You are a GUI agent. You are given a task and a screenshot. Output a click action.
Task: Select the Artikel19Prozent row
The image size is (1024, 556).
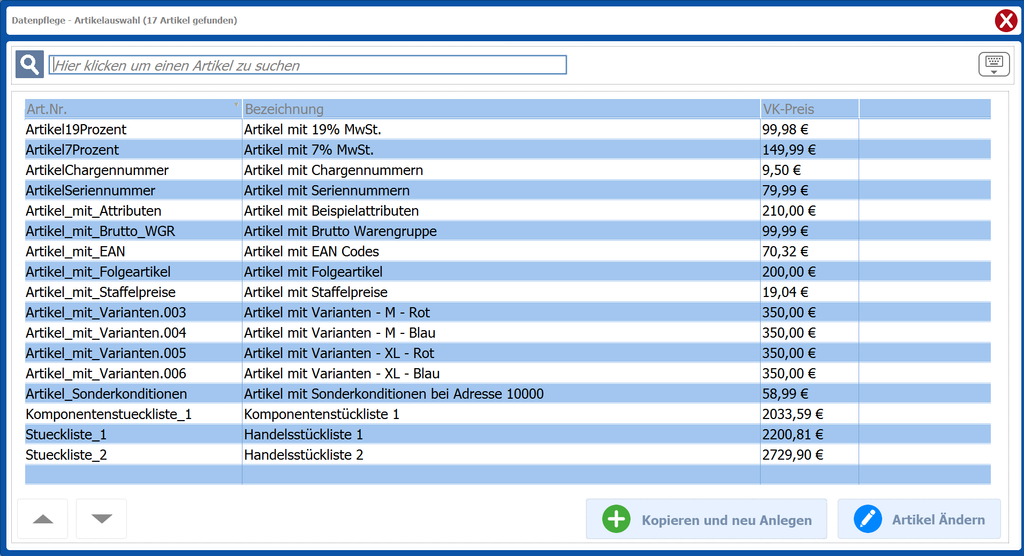[x=76, y=130]
